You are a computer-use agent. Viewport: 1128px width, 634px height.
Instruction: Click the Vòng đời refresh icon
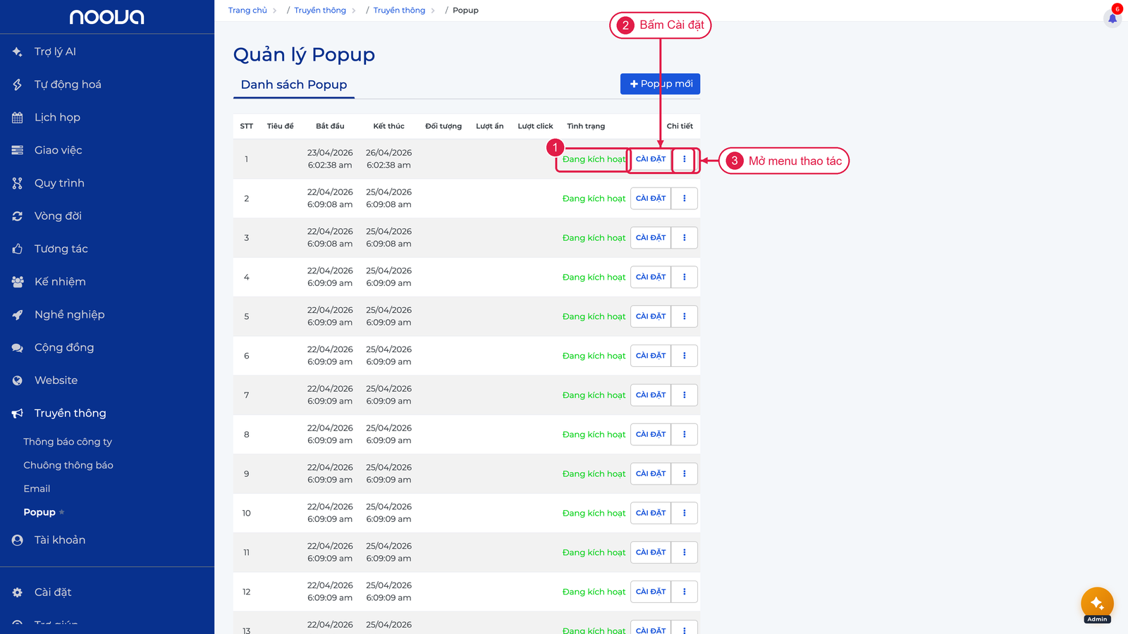(18, 216)
